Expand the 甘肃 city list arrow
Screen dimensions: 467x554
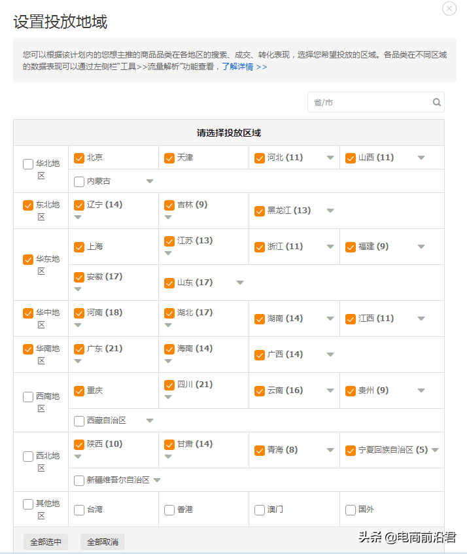(168, 457)
